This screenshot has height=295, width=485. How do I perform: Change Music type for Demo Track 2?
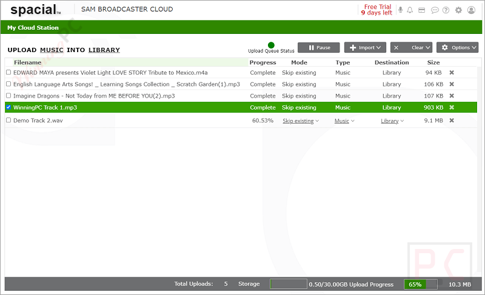[x=344, y=121]
